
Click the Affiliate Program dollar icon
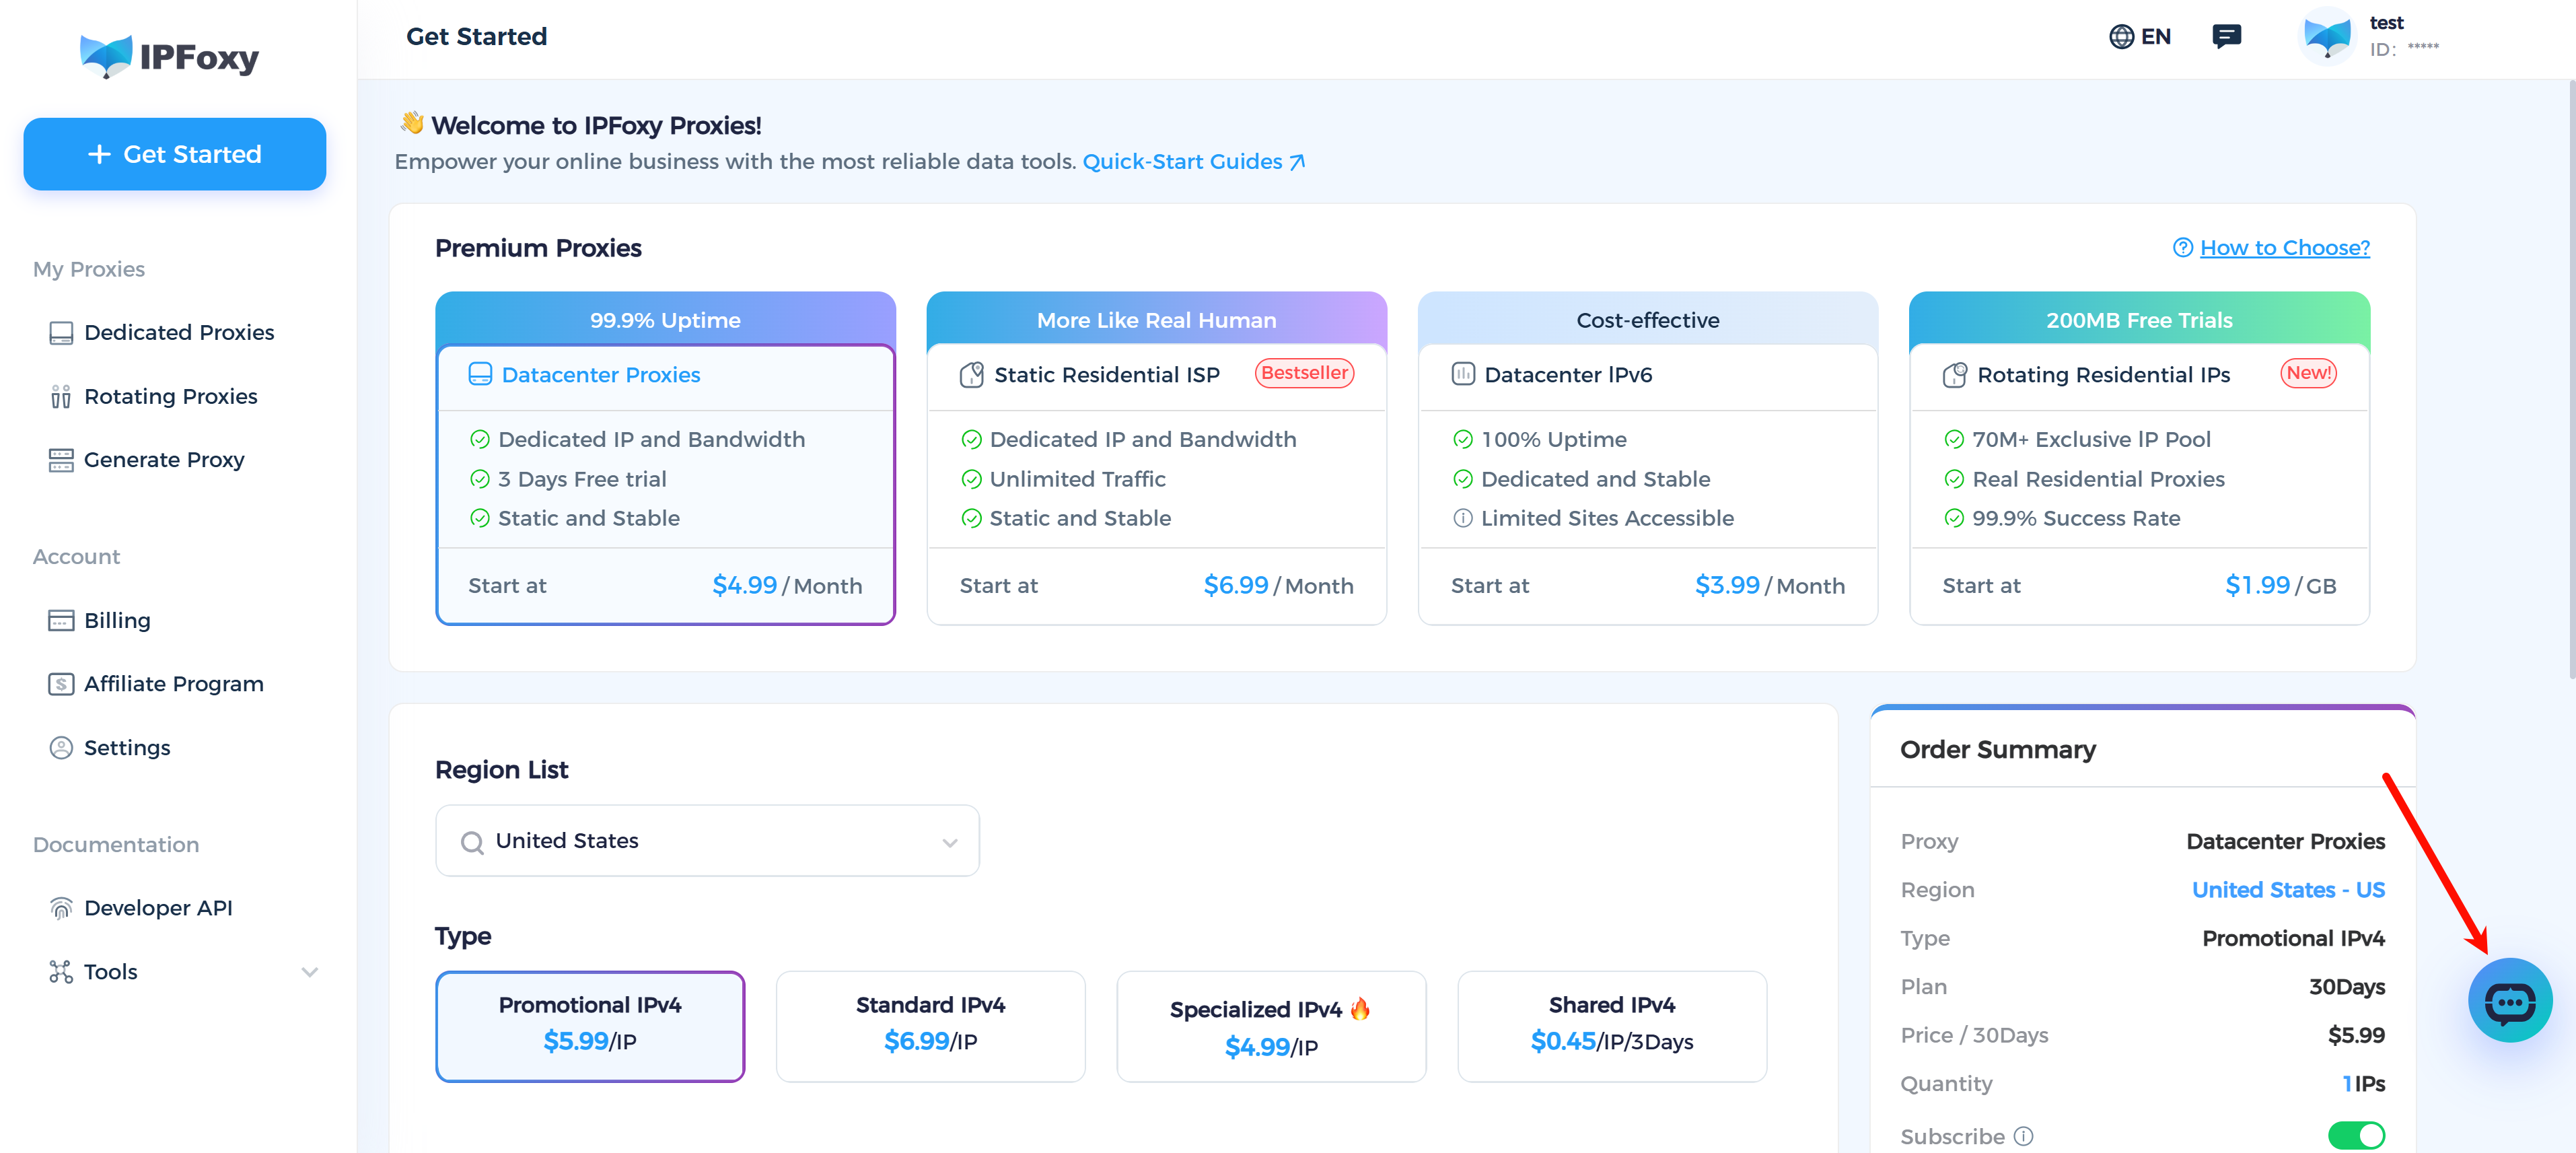pyautogui.click(x=61, y=684)
